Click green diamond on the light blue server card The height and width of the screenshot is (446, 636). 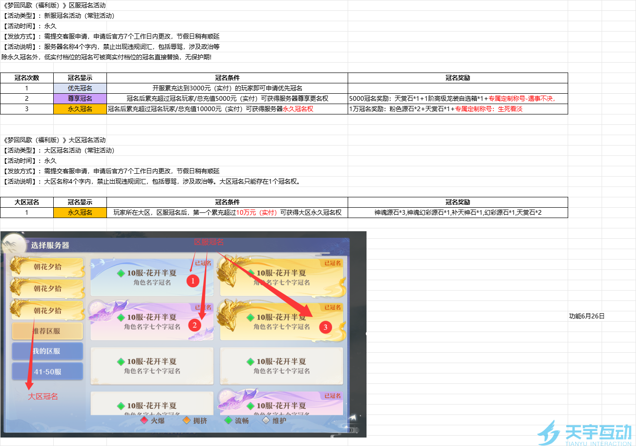click(x=121, y=273)
